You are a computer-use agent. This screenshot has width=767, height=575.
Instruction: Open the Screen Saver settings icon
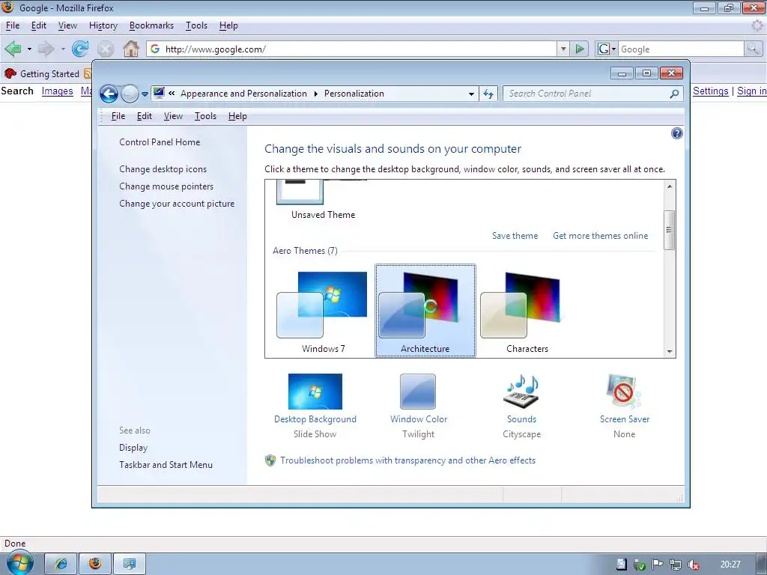coord(624,391)
